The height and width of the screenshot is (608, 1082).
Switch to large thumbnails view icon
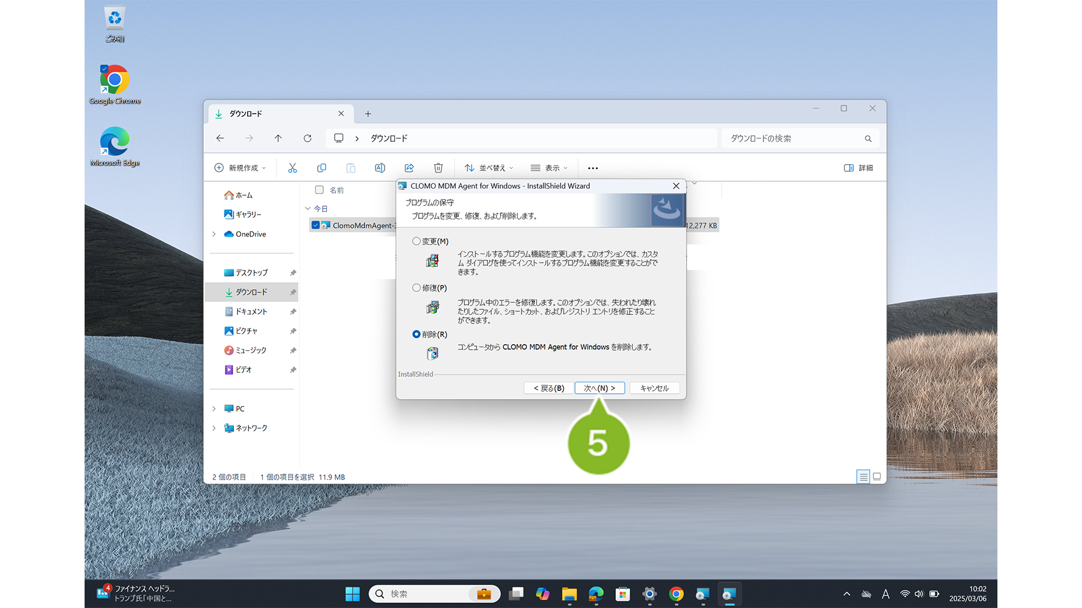click(877, 477)
